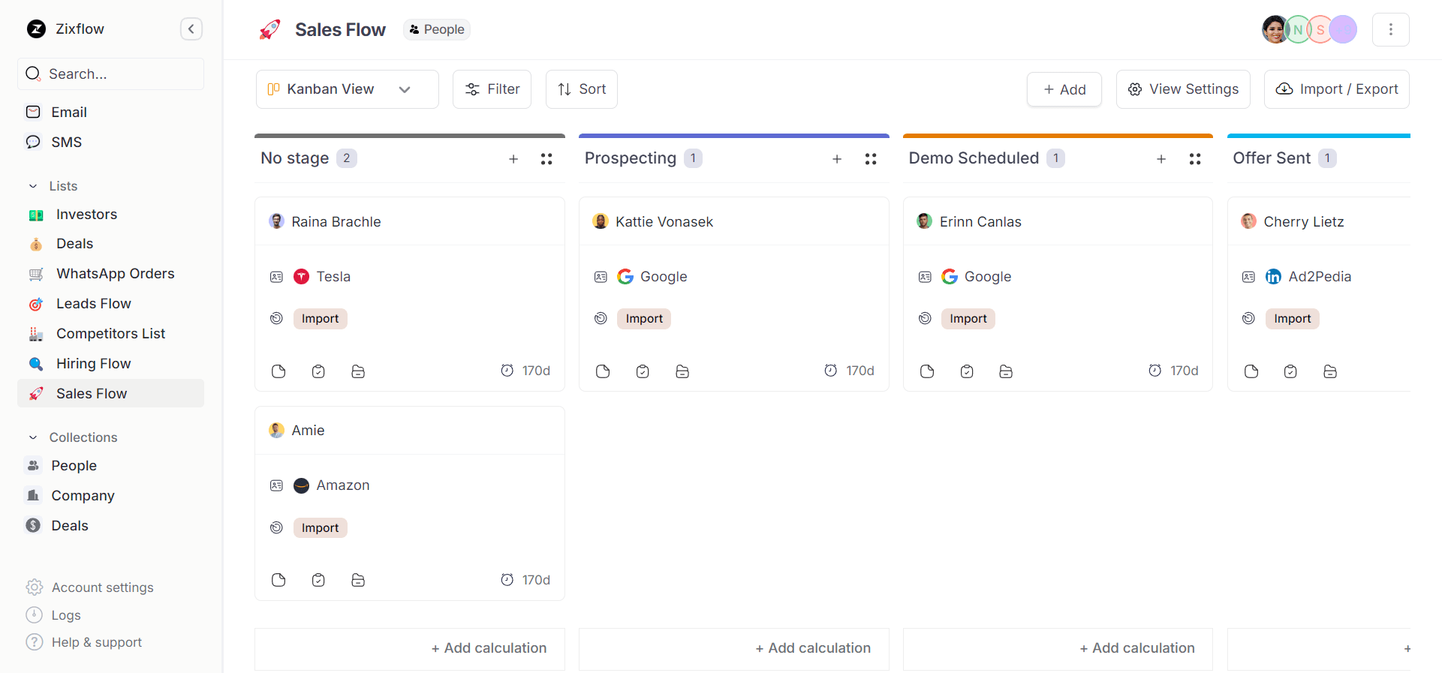
Task: Click the Search field in sidebar
Action: pos(111,74)
